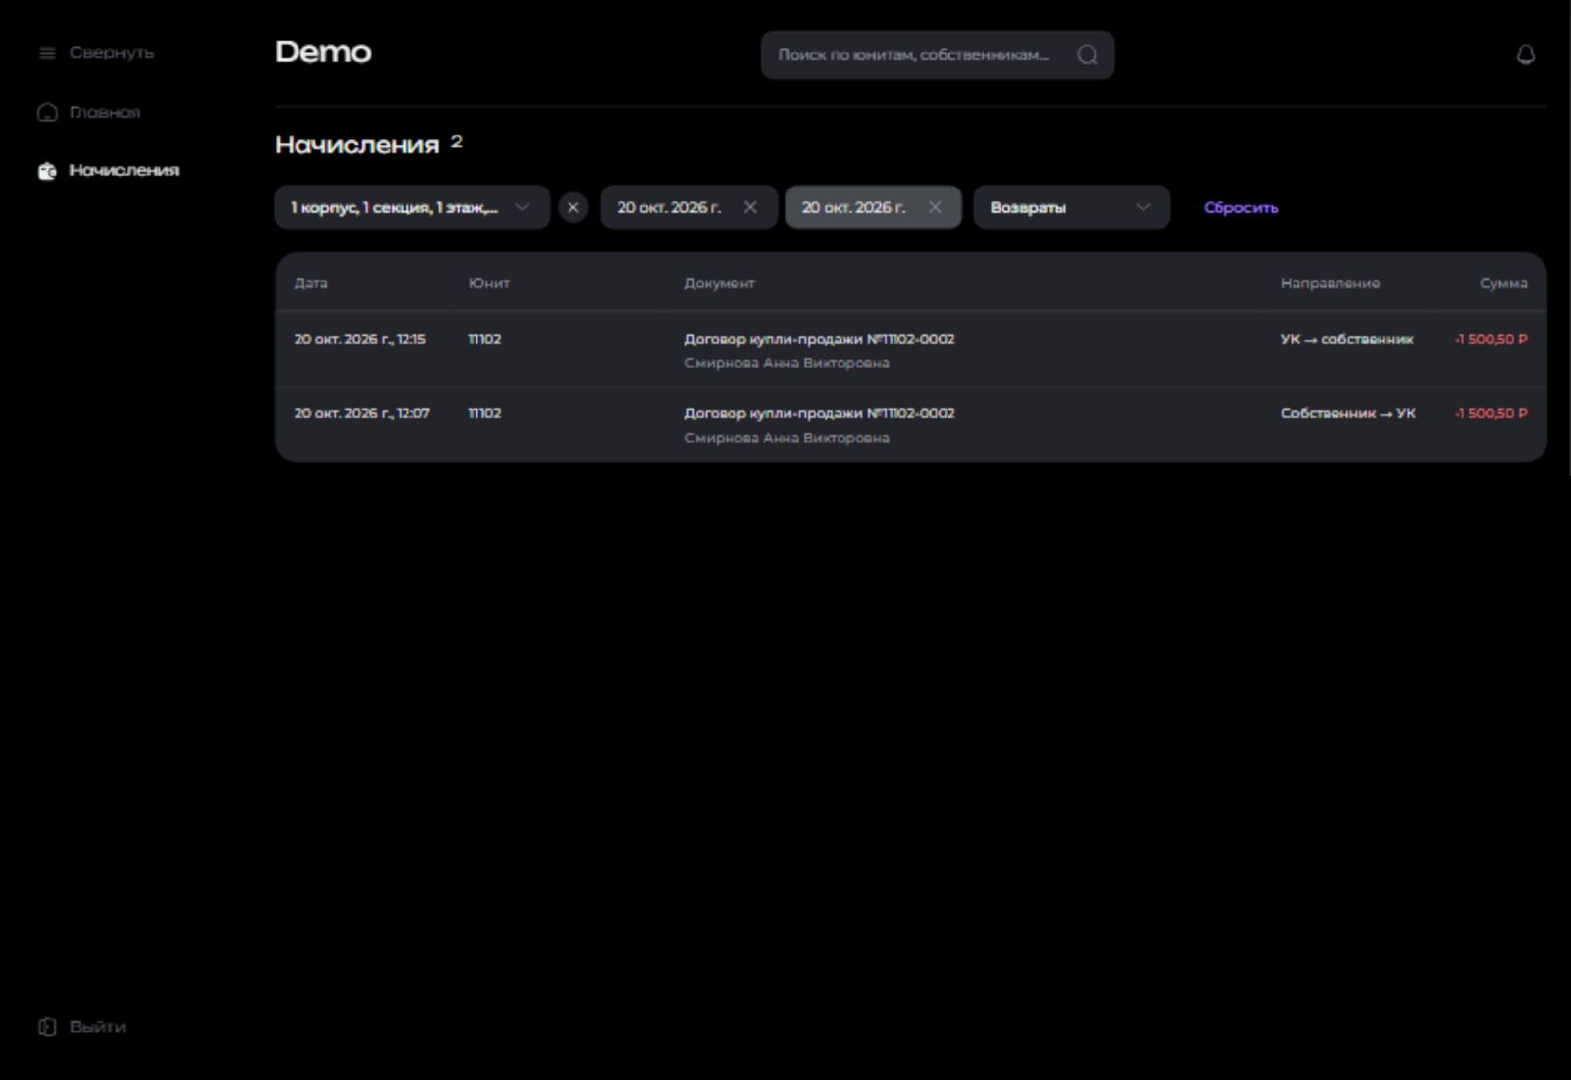This screenshot has height=1080, width=1571.
Task: Clear the second 20 окт. 2026 date
Action: tap(935, 207)
